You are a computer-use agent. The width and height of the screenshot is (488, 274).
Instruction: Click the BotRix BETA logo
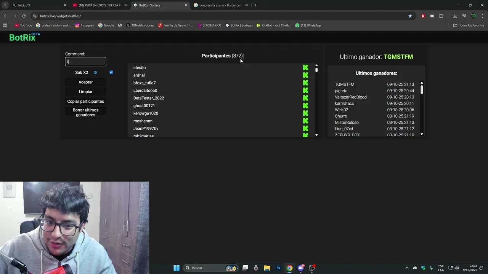(x=24, y=37)
